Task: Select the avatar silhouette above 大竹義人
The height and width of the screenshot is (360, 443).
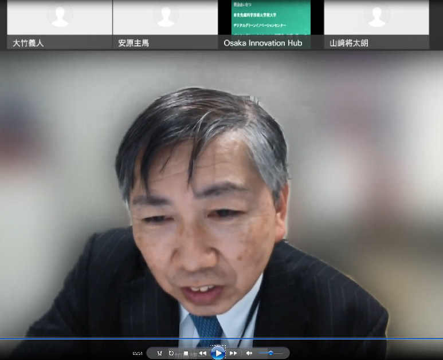Action: [60, 16]
